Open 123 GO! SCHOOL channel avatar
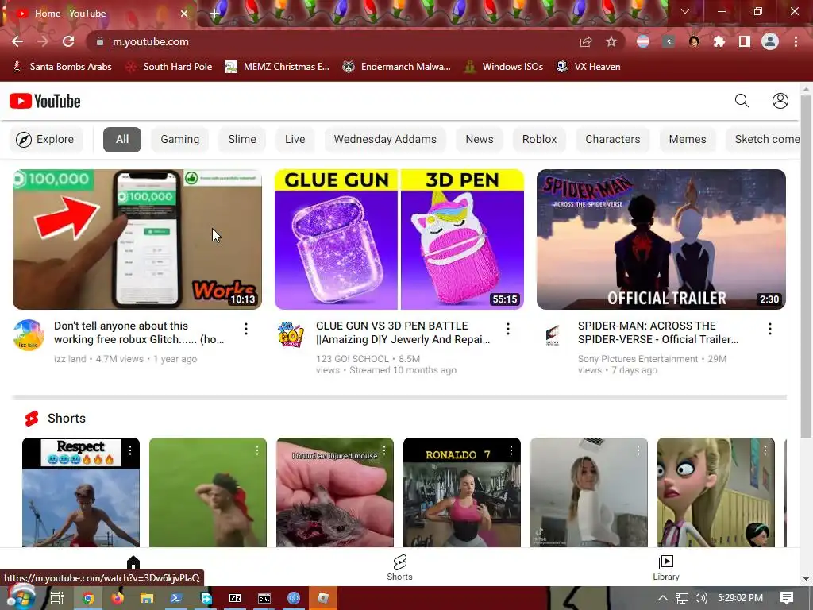 coord(291,335)
